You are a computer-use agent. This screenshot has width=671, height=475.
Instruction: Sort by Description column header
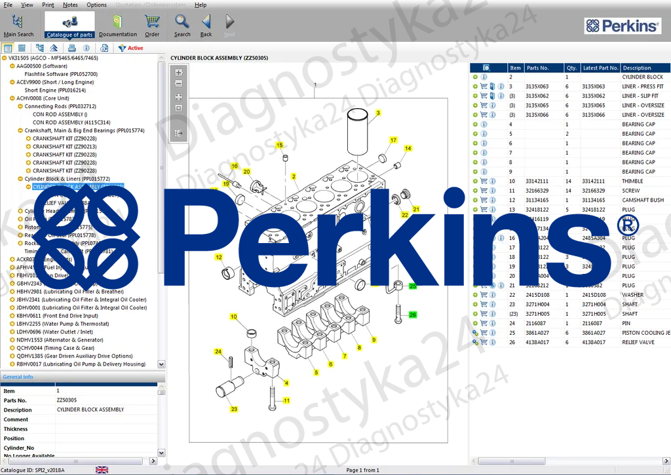coord(645,67)
